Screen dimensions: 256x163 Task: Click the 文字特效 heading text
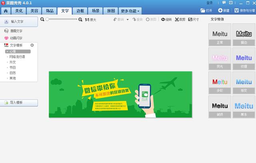pos(217,19)
